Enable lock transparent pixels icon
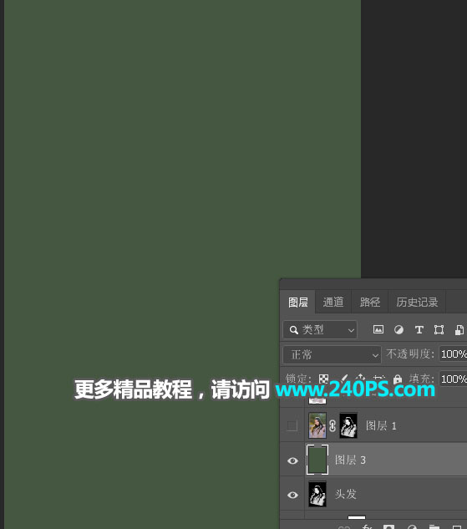The width and height of the screenshot is (467, 529). click(323, 379)
